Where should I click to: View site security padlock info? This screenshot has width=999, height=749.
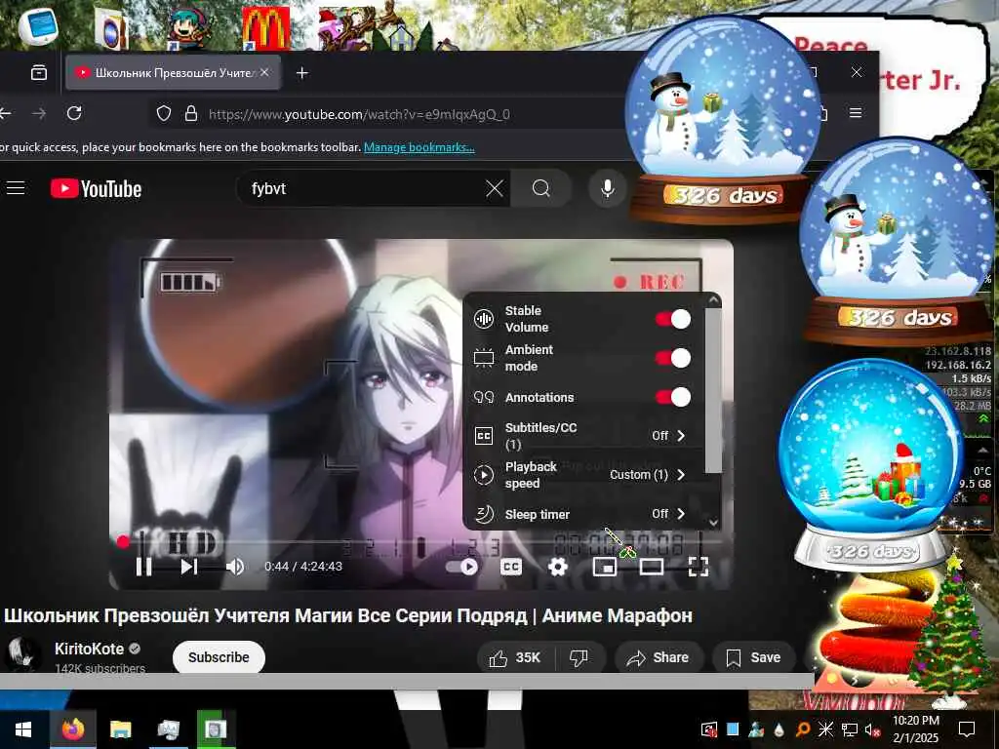[x=190, y=114]
